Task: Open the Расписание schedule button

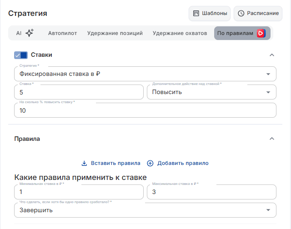Action: [258, 13]
